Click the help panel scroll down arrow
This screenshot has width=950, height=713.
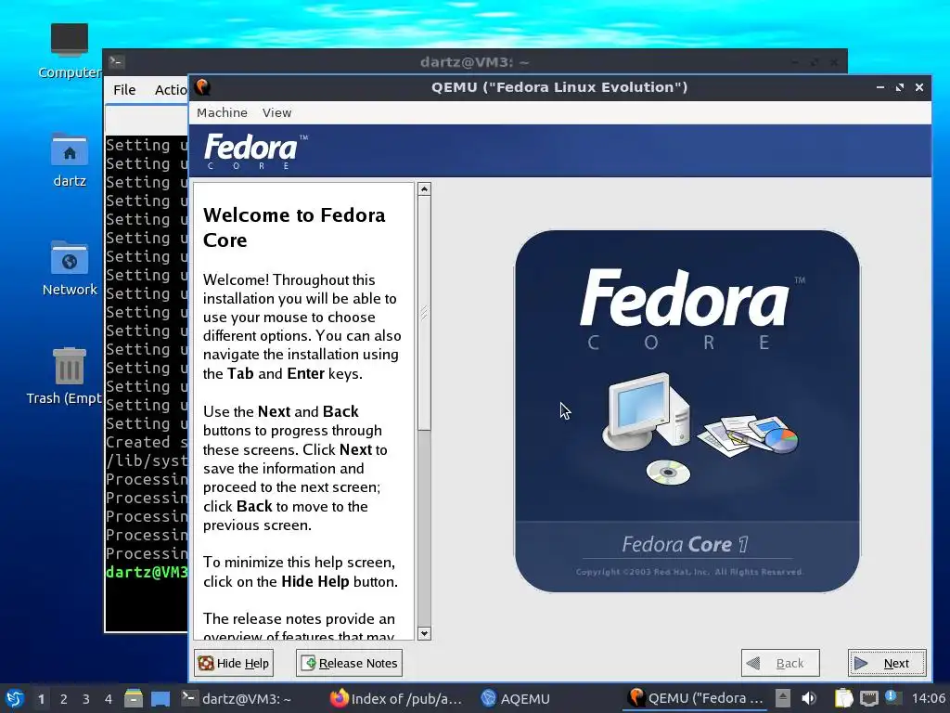coord(424,633)
